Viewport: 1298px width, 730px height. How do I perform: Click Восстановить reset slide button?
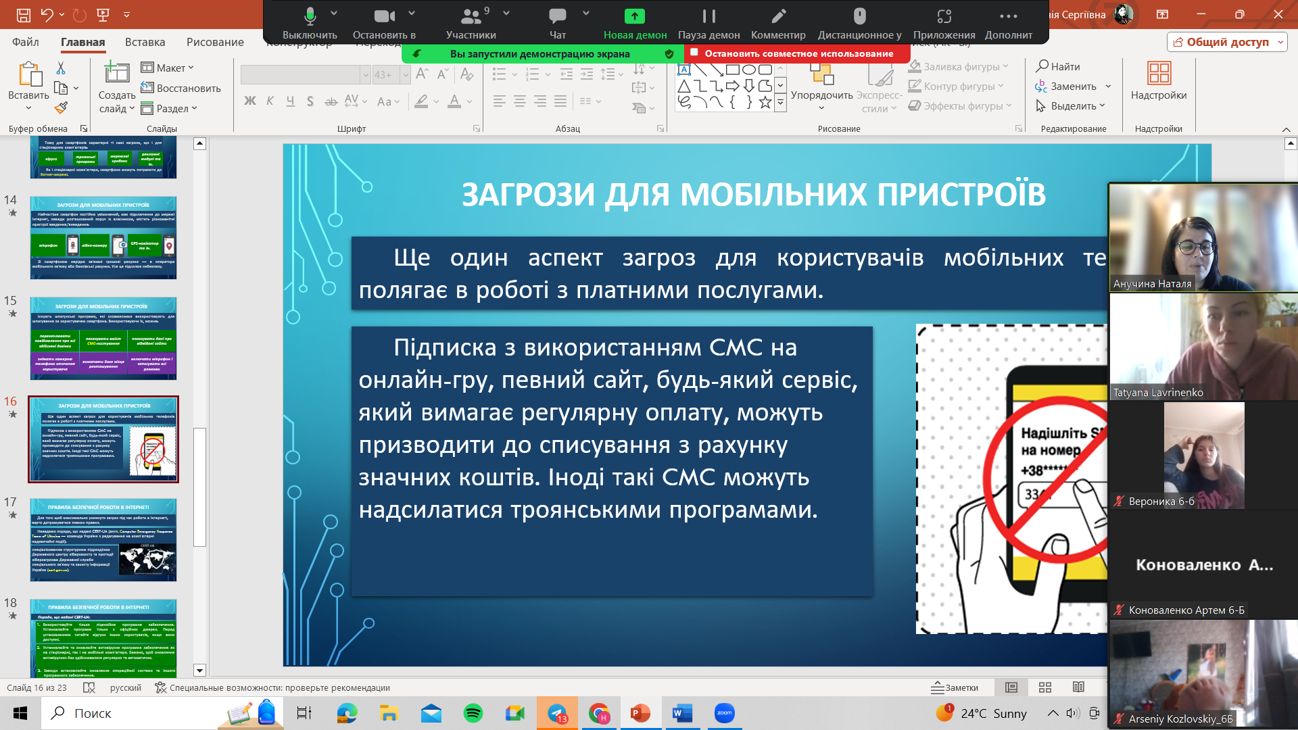click(x=181, y=88)
